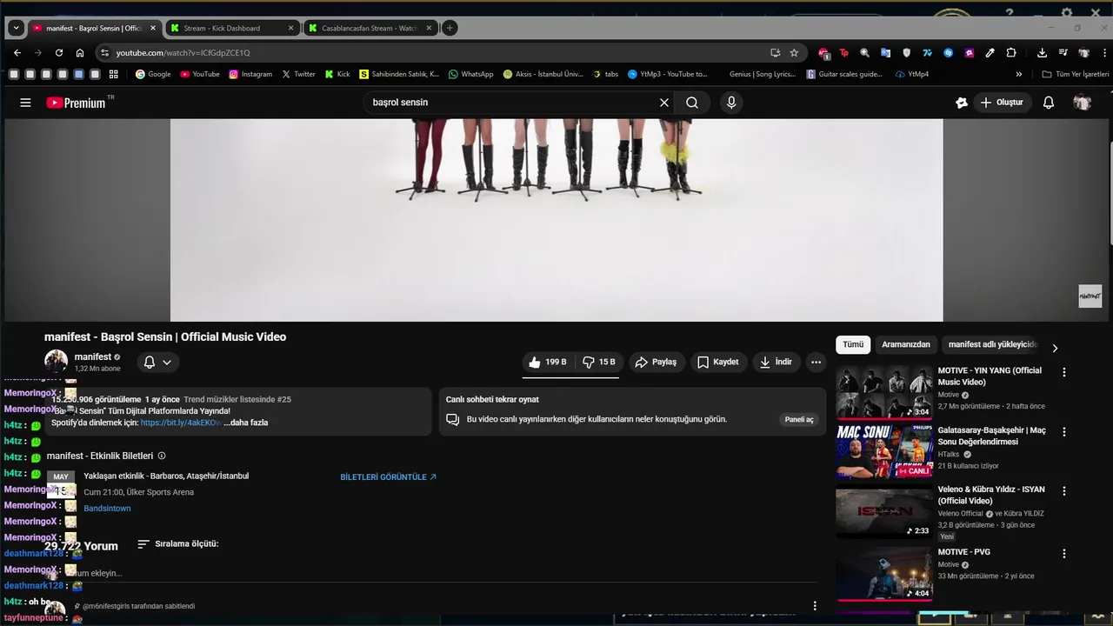Screen dimensions: 1113x626
Task: Dislike the video (15 B)
Action: point(598,363)
